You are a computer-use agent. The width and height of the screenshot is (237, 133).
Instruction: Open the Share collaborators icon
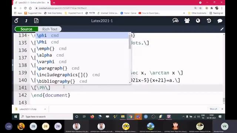pos(187,21)
